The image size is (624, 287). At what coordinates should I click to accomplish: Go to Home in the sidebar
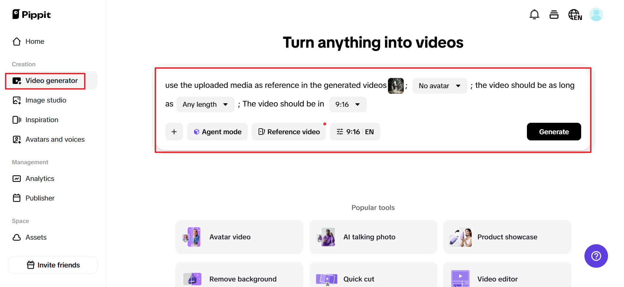(53, 41)
